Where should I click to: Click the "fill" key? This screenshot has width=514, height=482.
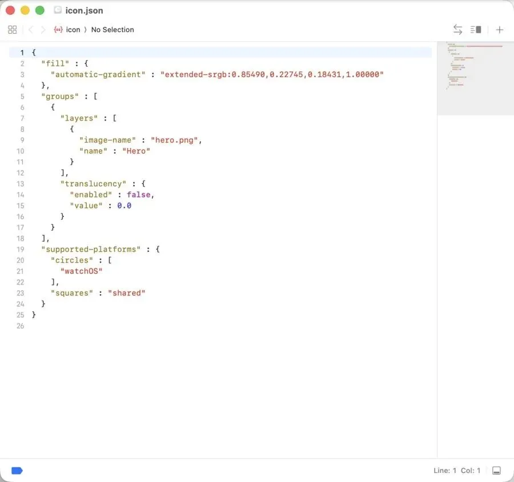coord(55,63)
